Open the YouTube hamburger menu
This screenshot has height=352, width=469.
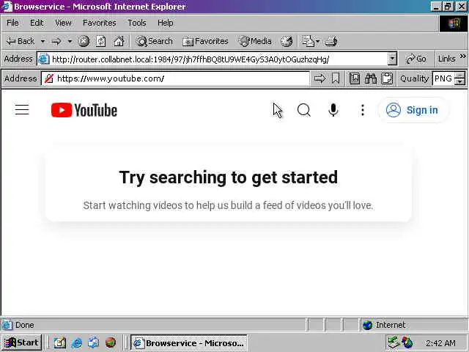(22, 110)
